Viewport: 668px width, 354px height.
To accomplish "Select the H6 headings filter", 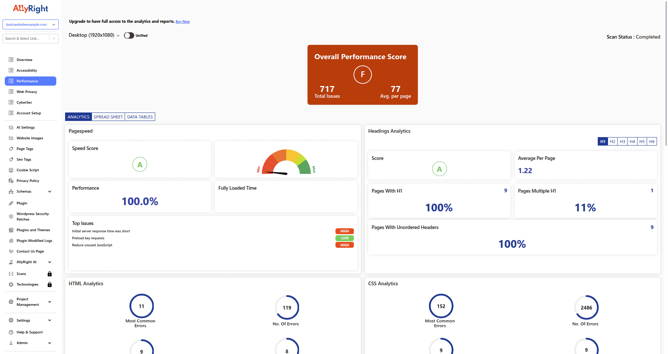I will 652,141.
